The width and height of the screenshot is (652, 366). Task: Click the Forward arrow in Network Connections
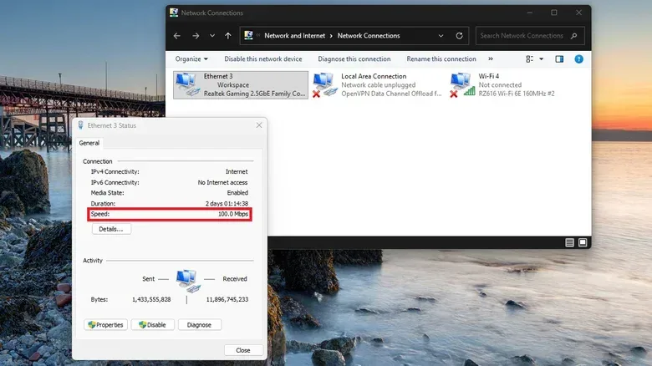tap(196, 36)
